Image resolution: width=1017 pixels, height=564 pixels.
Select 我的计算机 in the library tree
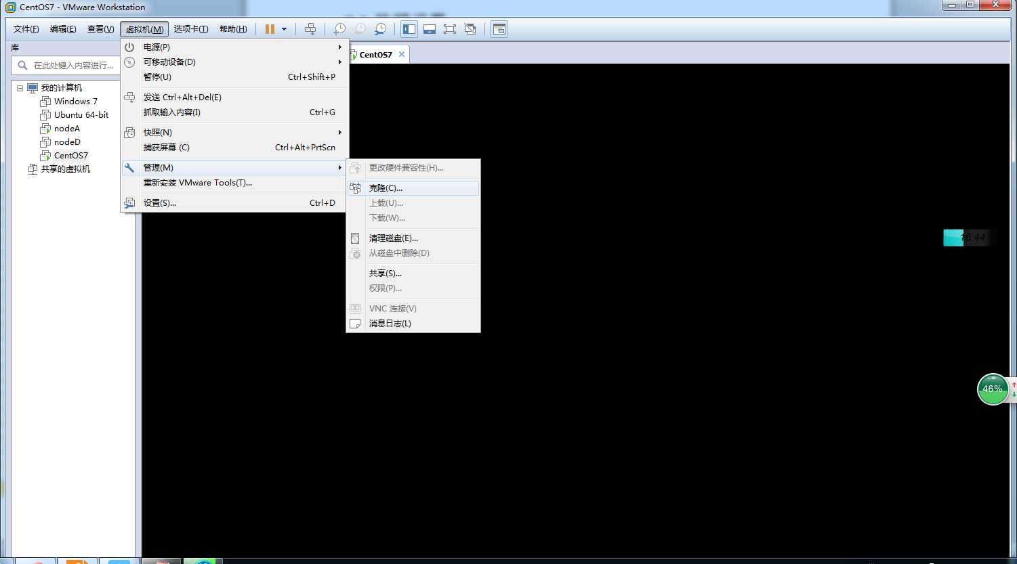(61, 88)
